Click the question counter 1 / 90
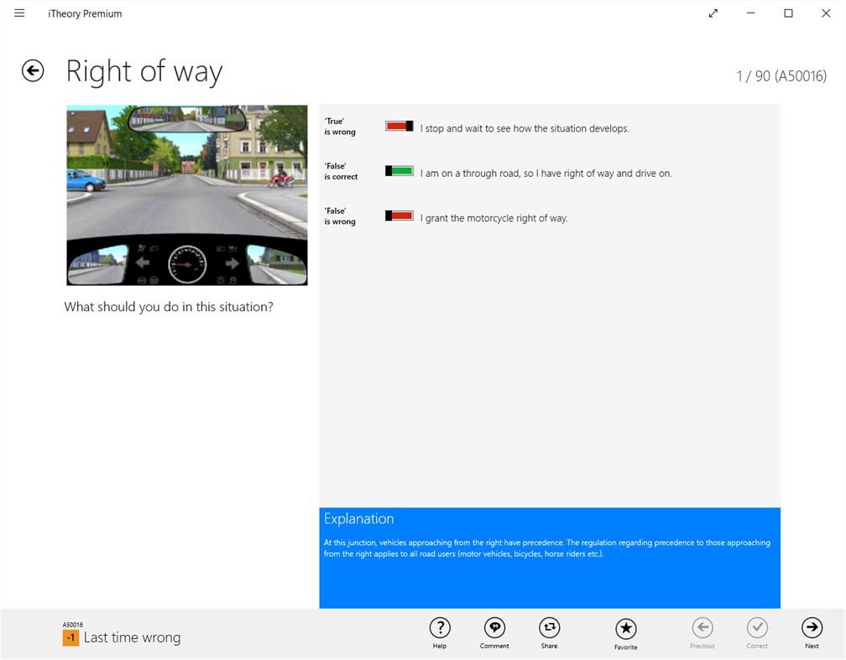The height and width of the screenshot is (660, 846). 782,74
